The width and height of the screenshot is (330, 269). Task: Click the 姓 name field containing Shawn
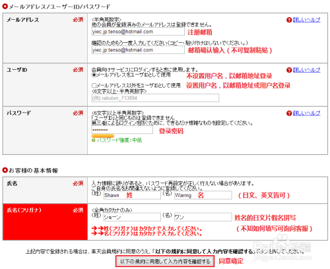[132, 195]
